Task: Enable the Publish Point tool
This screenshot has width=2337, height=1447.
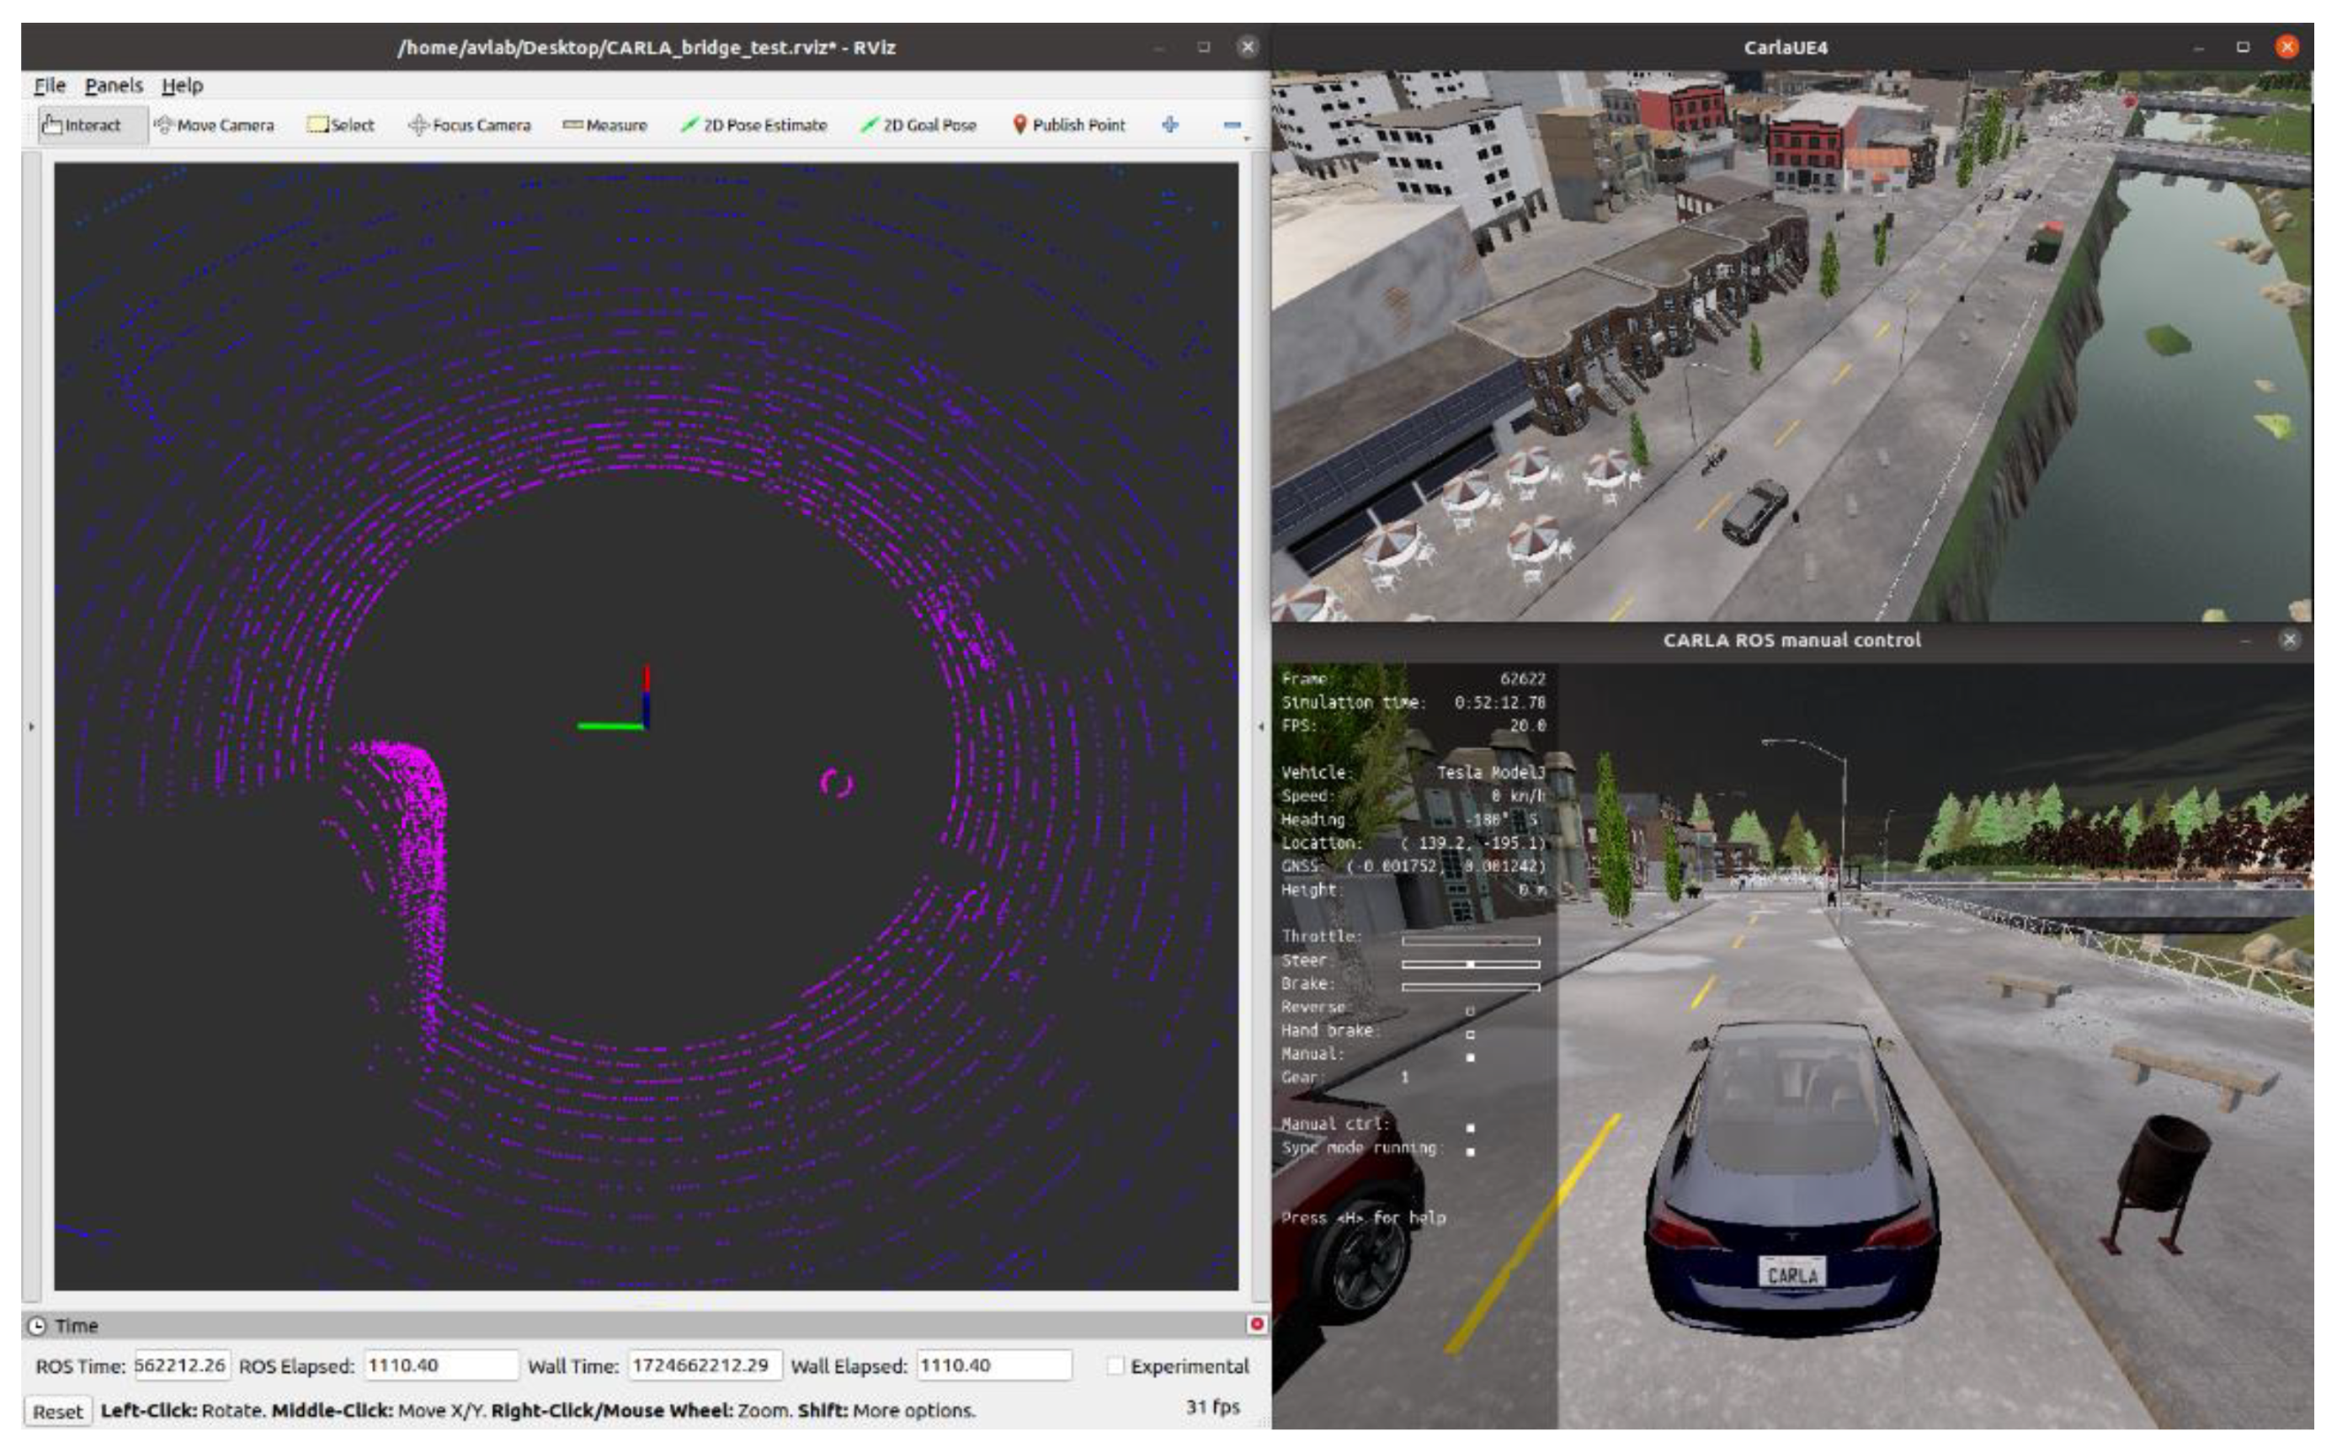Action: 1068,125
